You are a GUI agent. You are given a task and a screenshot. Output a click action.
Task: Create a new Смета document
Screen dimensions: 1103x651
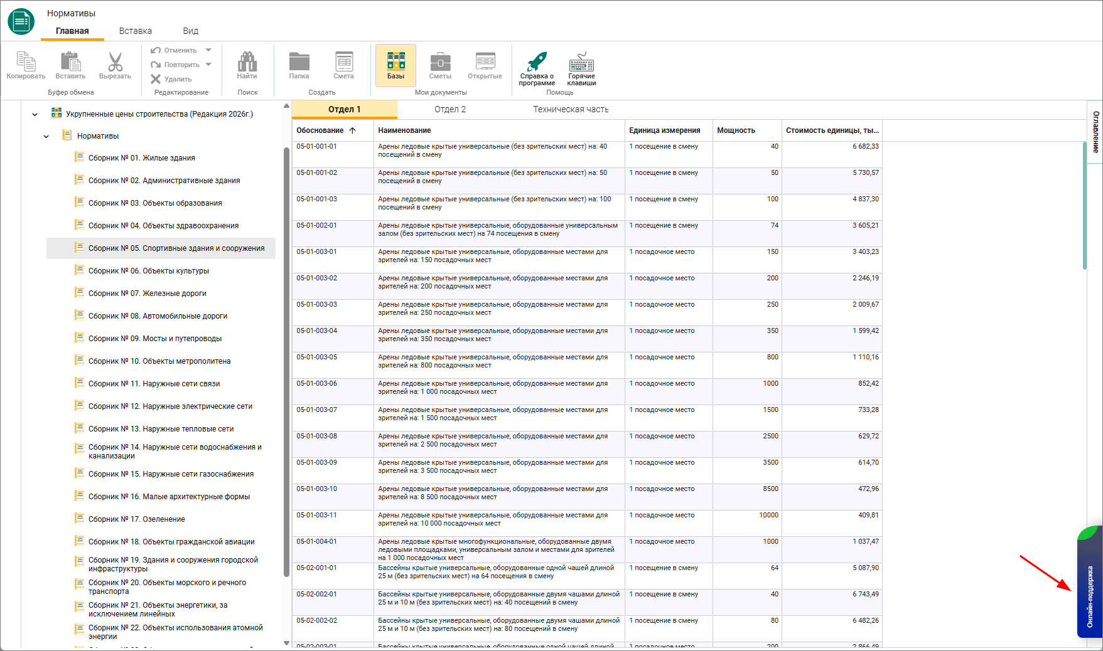tap(343, 65)
